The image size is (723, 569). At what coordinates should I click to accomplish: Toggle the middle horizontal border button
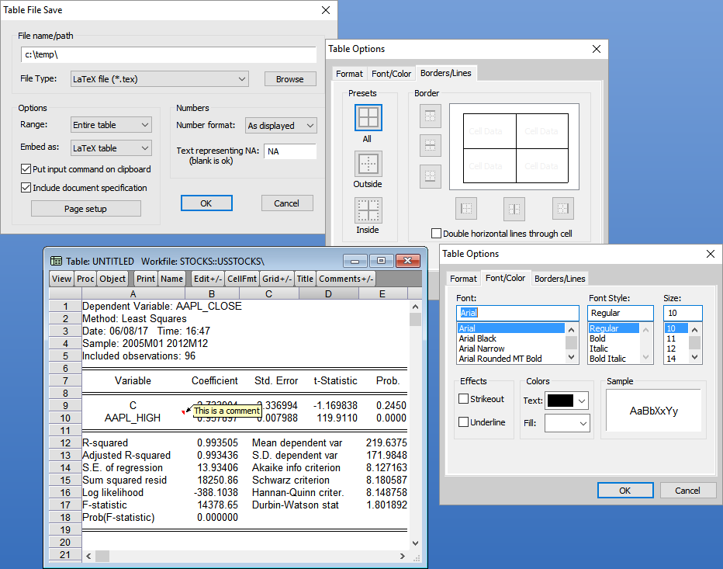[431, 145]
